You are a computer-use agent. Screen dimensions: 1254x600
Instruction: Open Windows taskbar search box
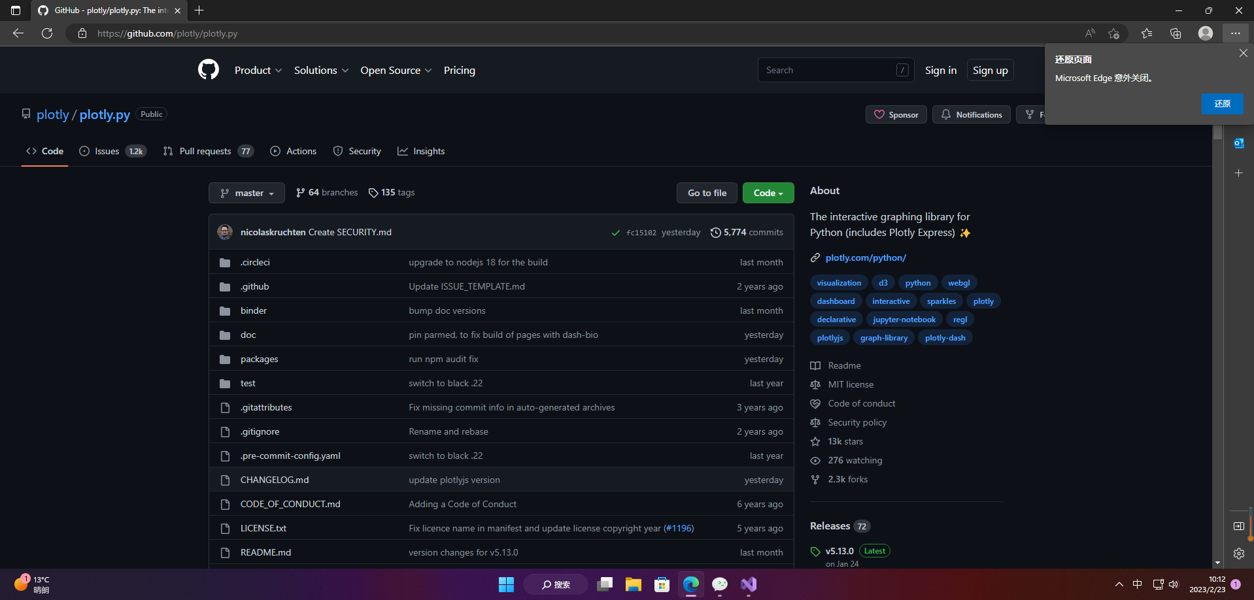pos(556,584)
